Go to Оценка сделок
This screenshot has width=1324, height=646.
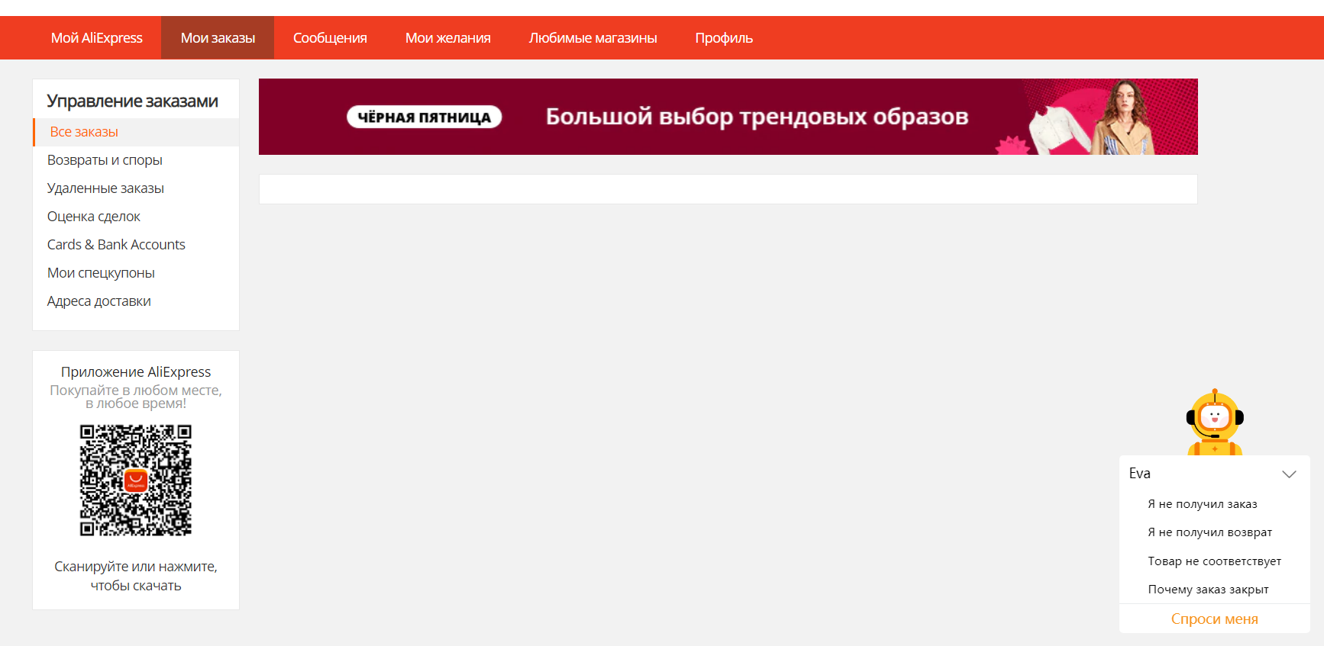[94, 217]
